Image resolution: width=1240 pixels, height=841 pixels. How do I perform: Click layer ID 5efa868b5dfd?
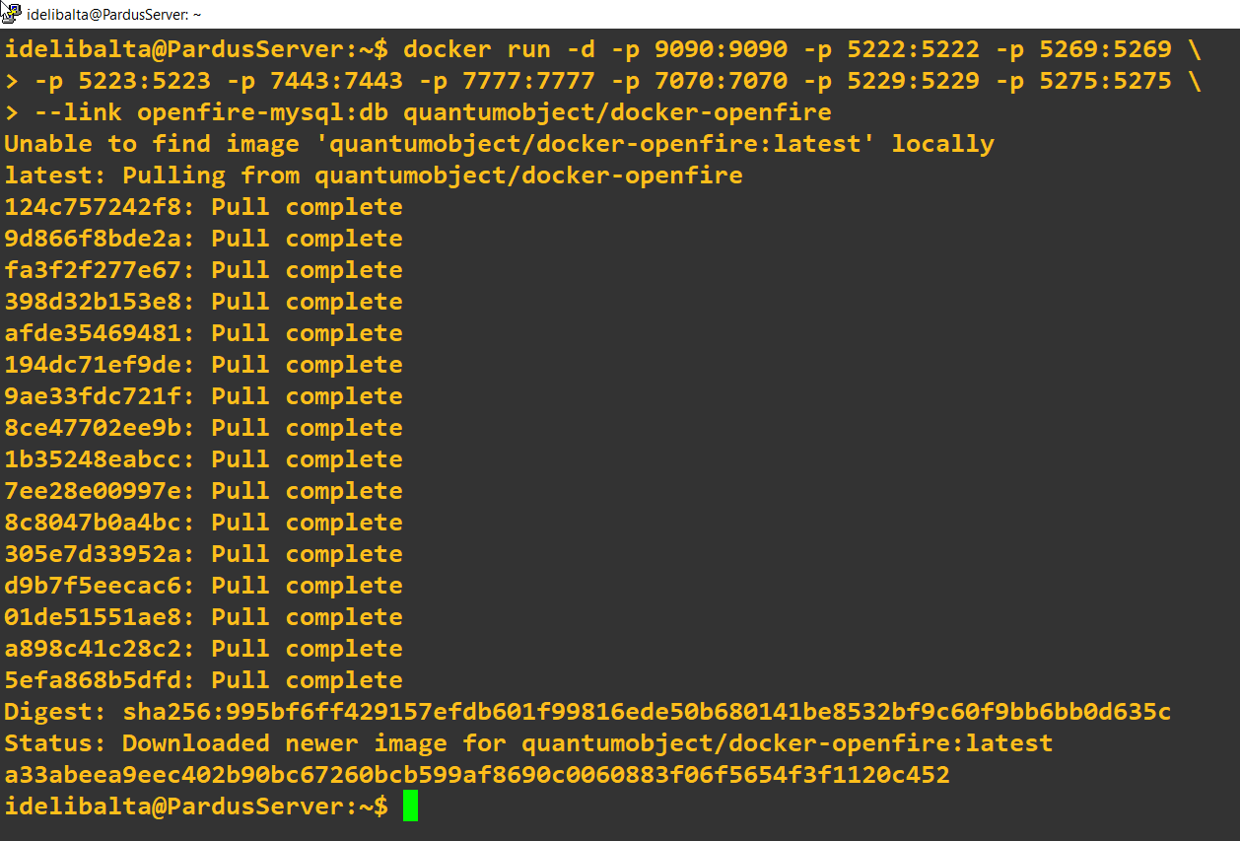[x=94, y=679]
